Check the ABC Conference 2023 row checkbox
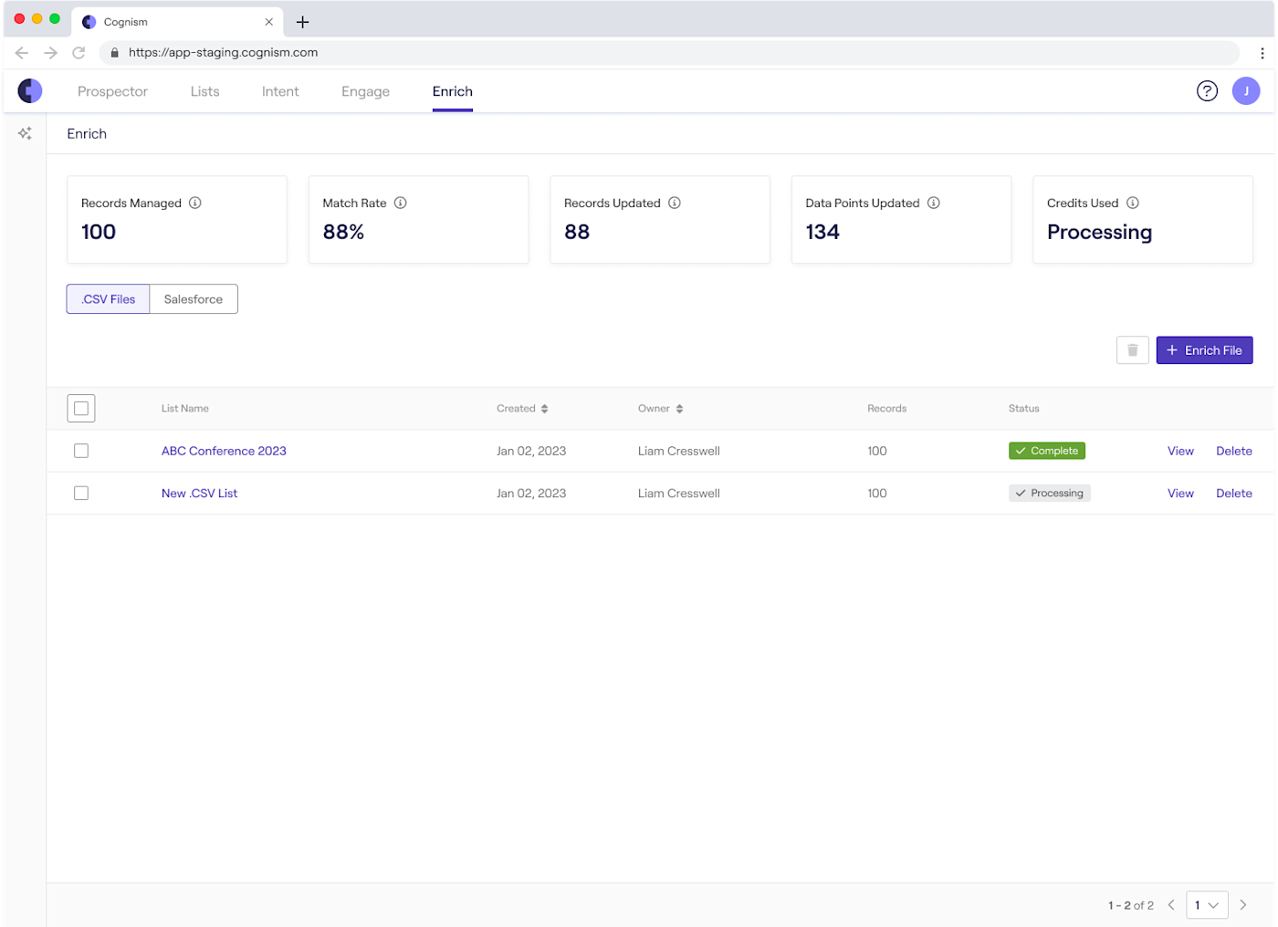 [81, 451]
